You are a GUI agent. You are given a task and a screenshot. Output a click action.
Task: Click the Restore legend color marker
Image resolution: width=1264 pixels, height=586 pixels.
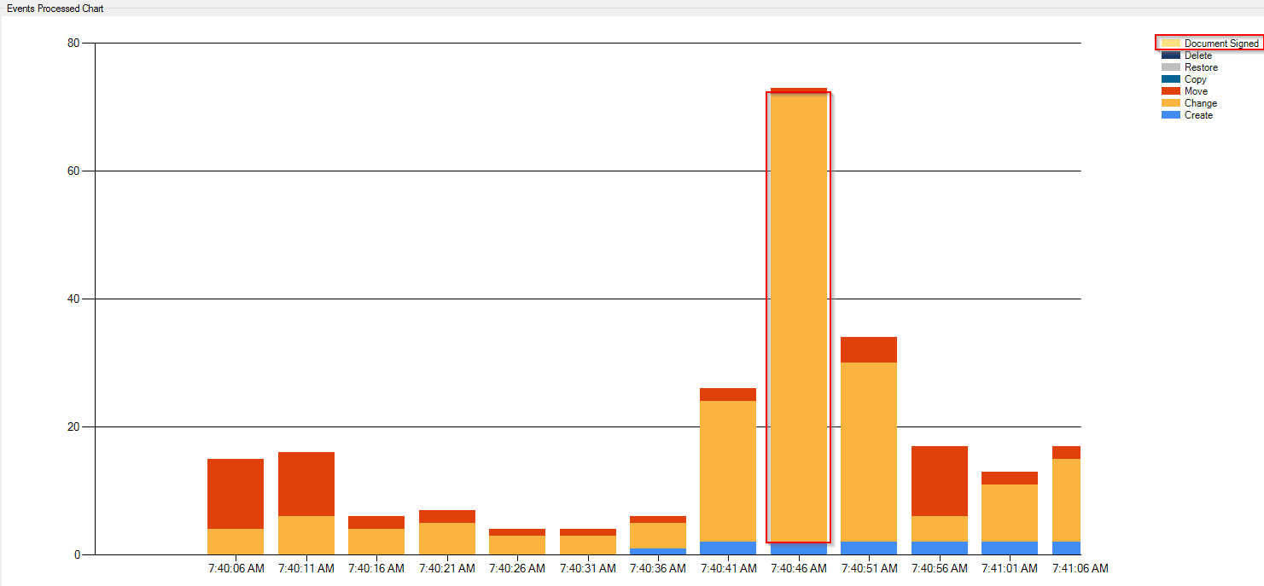pos(1171,67)
